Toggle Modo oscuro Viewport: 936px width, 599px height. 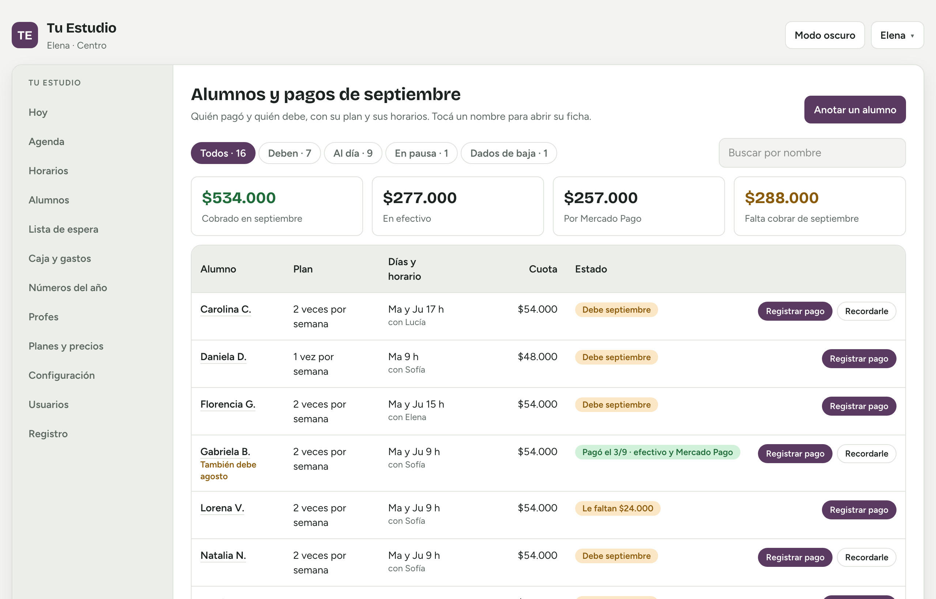click(824, 35)
